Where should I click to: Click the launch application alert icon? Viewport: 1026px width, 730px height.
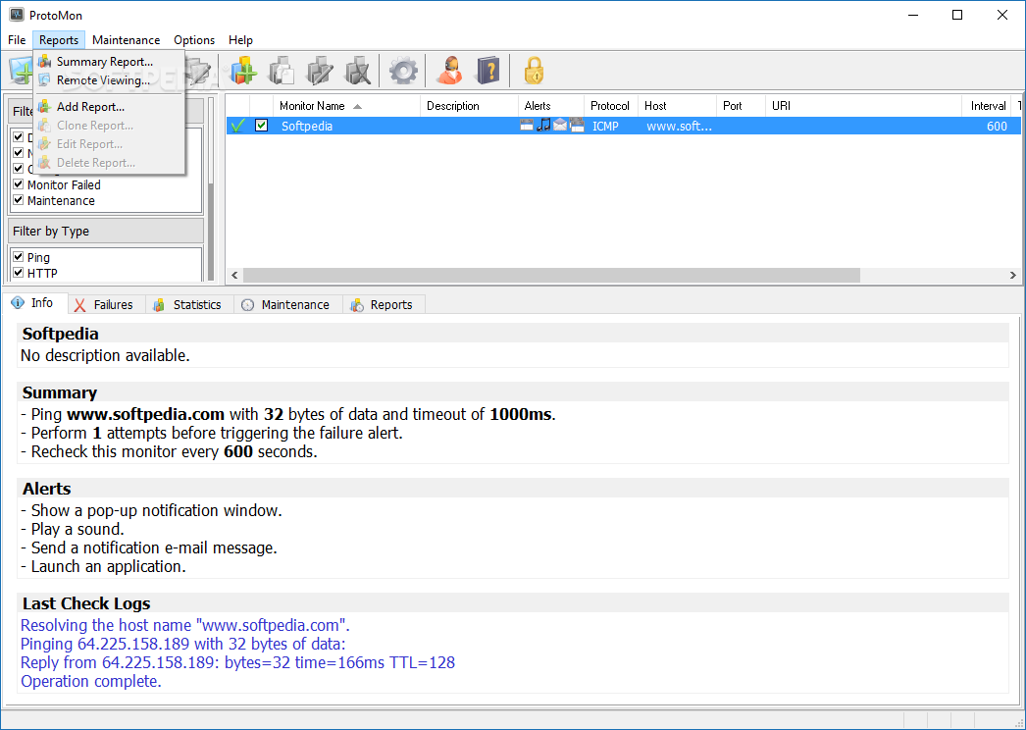577,125
